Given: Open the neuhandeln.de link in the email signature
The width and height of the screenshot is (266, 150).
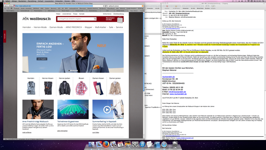Looking at the screenshot, I should tap(168, 77).
